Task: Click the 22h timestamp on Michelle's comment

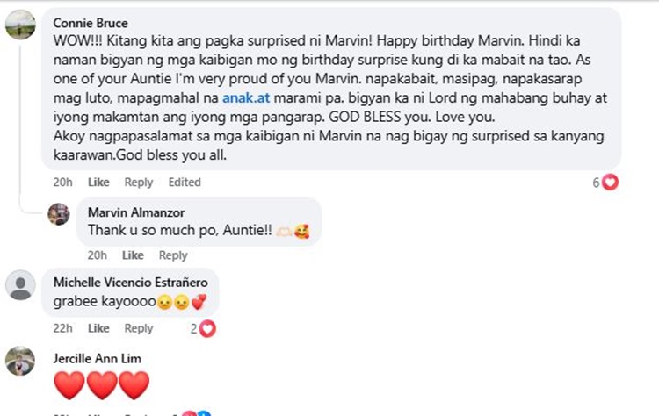Action: tap(62, 328)
